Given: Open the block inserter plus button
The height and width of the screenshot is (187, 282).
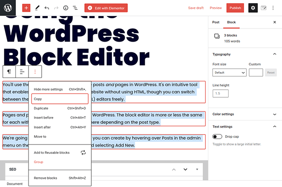Looking at the screenshot, I should [26, 8].
